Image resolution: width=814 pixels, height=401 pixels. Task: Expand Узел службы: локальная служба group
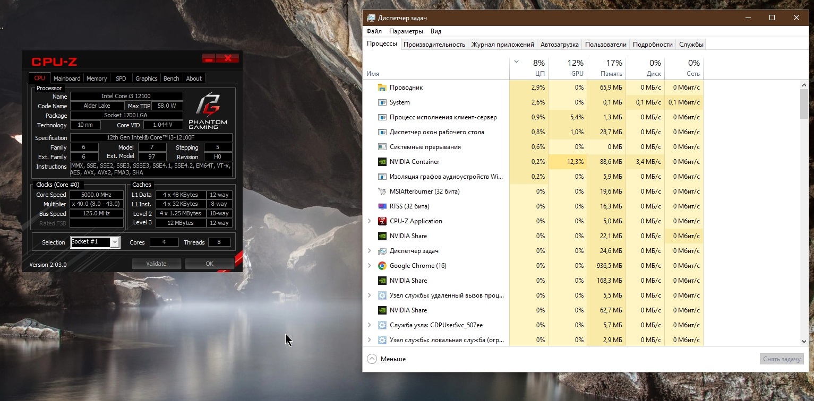pyautogui.click(x=370, y=340)
